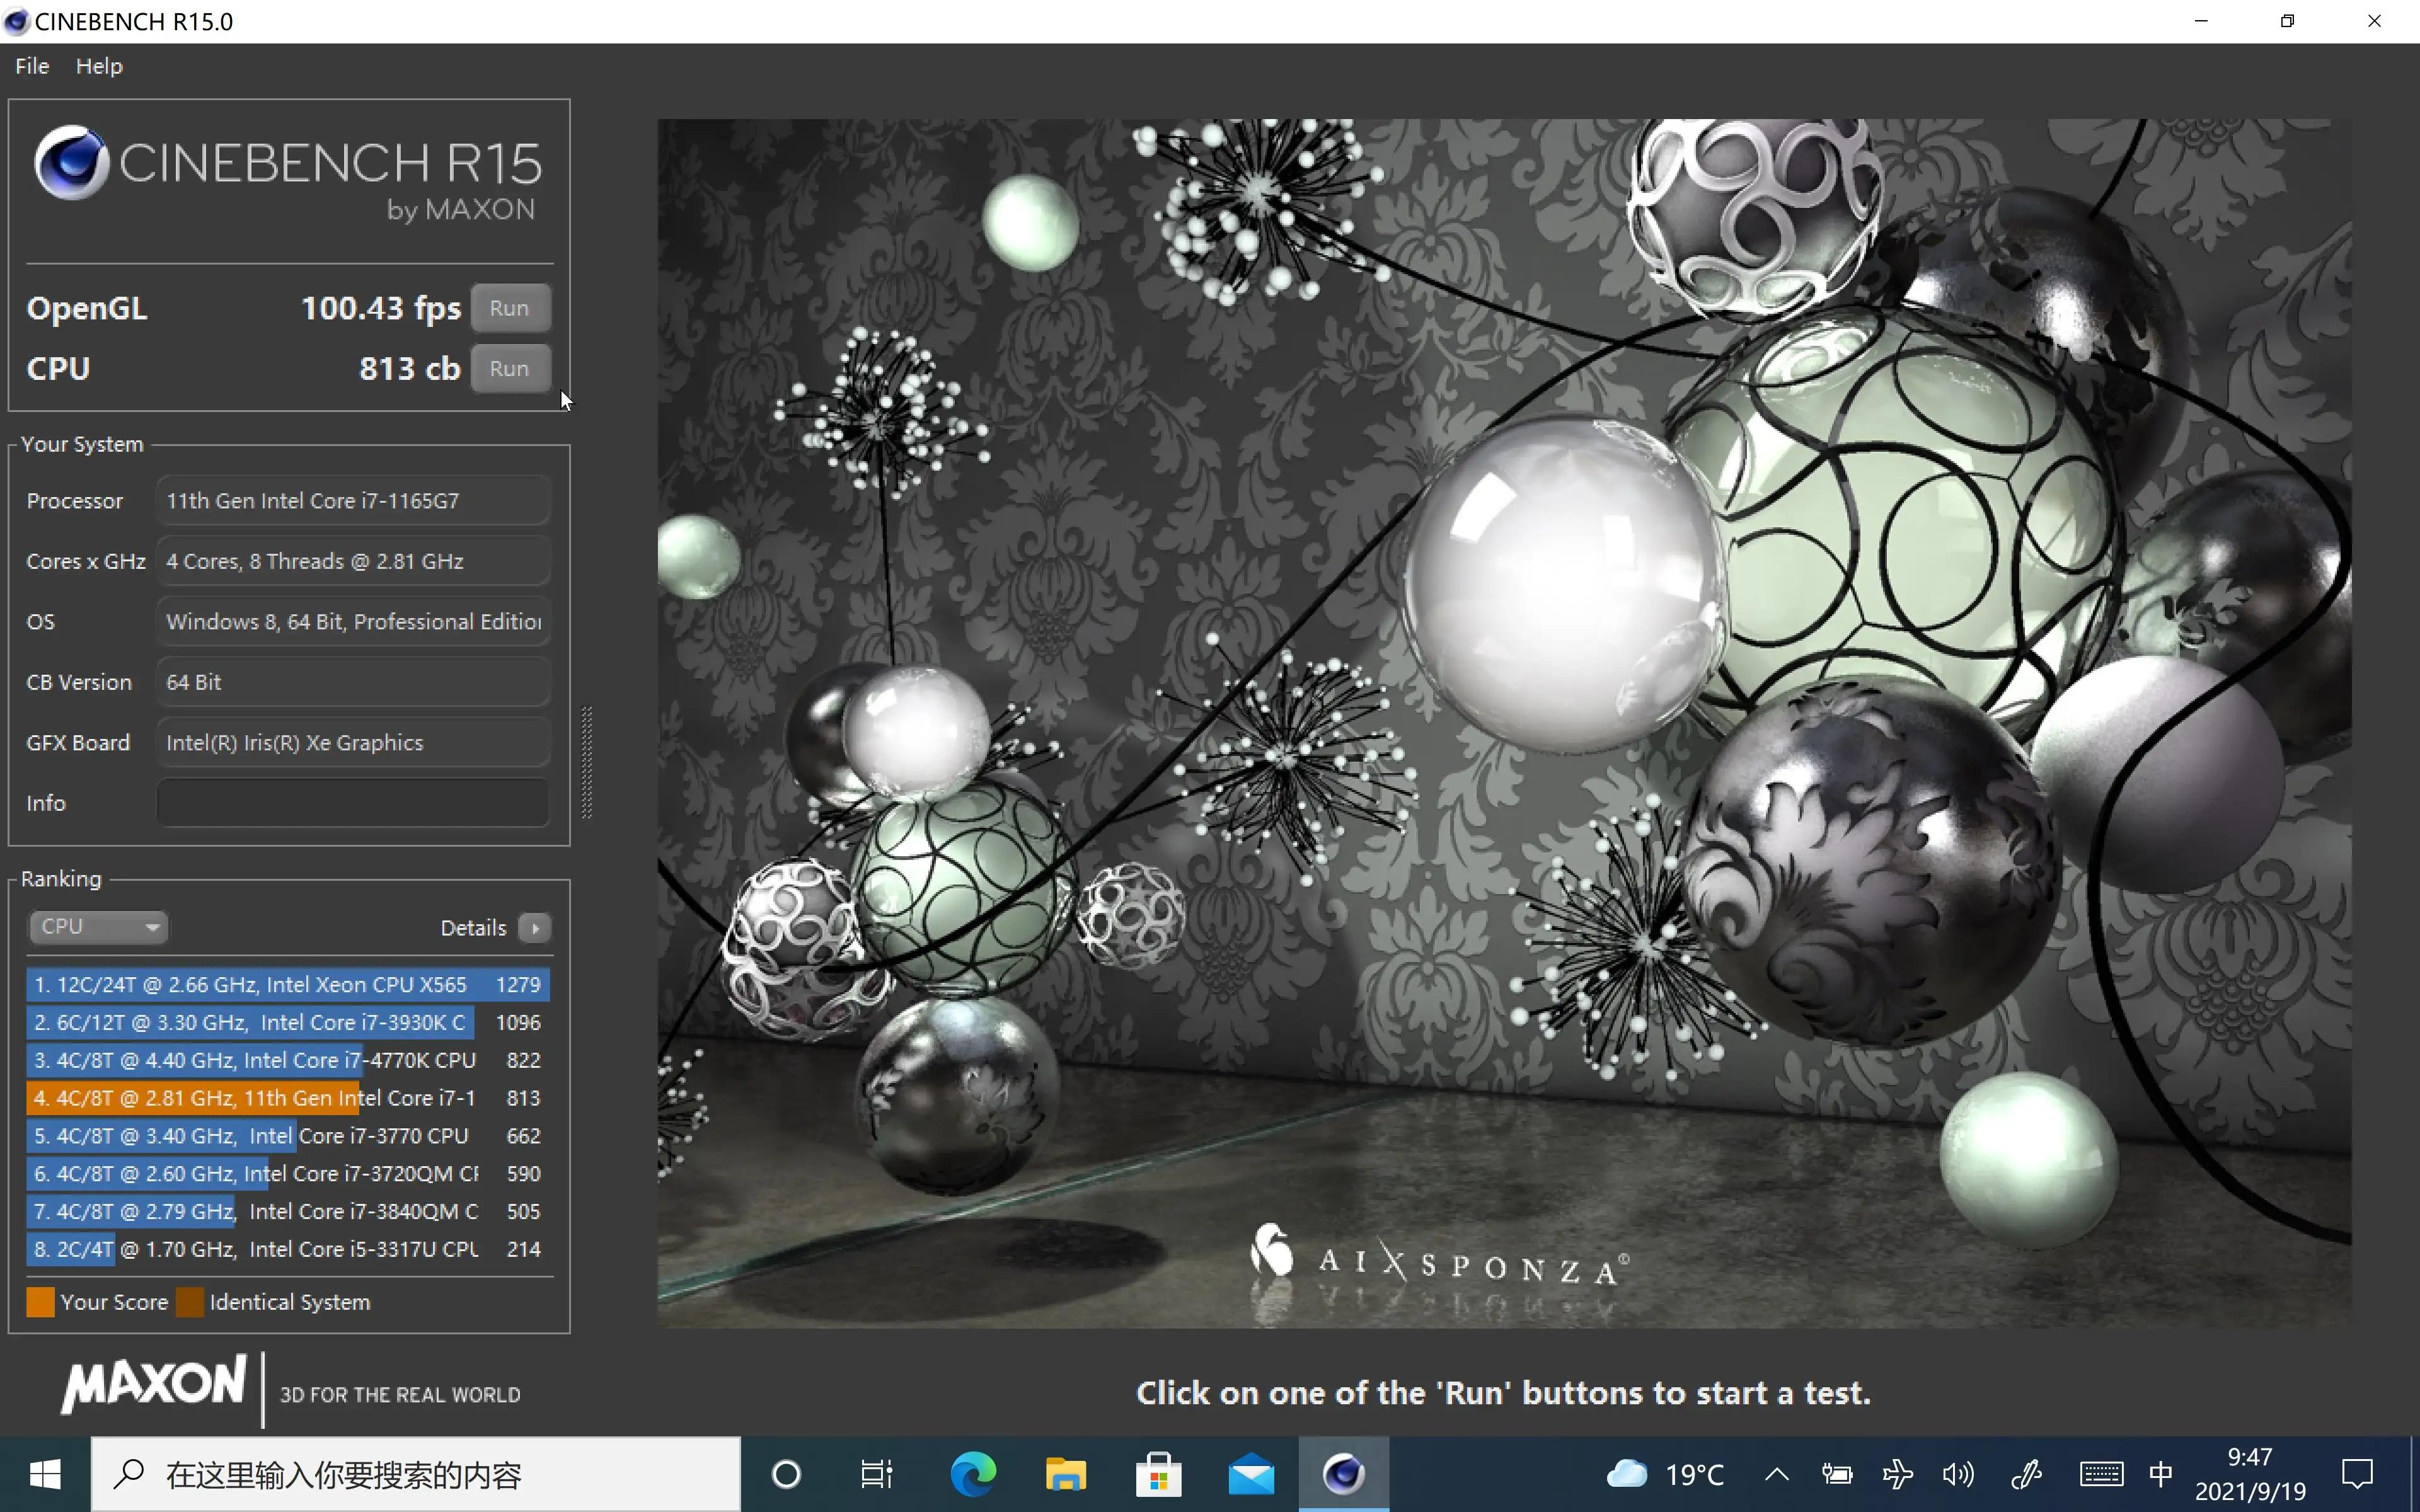
Task: Run the CPU benchmark test
Action: tap(509, 369)
